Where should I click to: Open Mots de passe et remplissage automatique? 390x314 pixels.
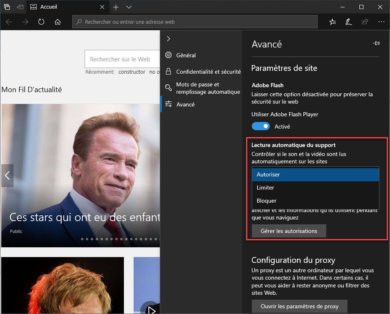click(x=208, y=88)
